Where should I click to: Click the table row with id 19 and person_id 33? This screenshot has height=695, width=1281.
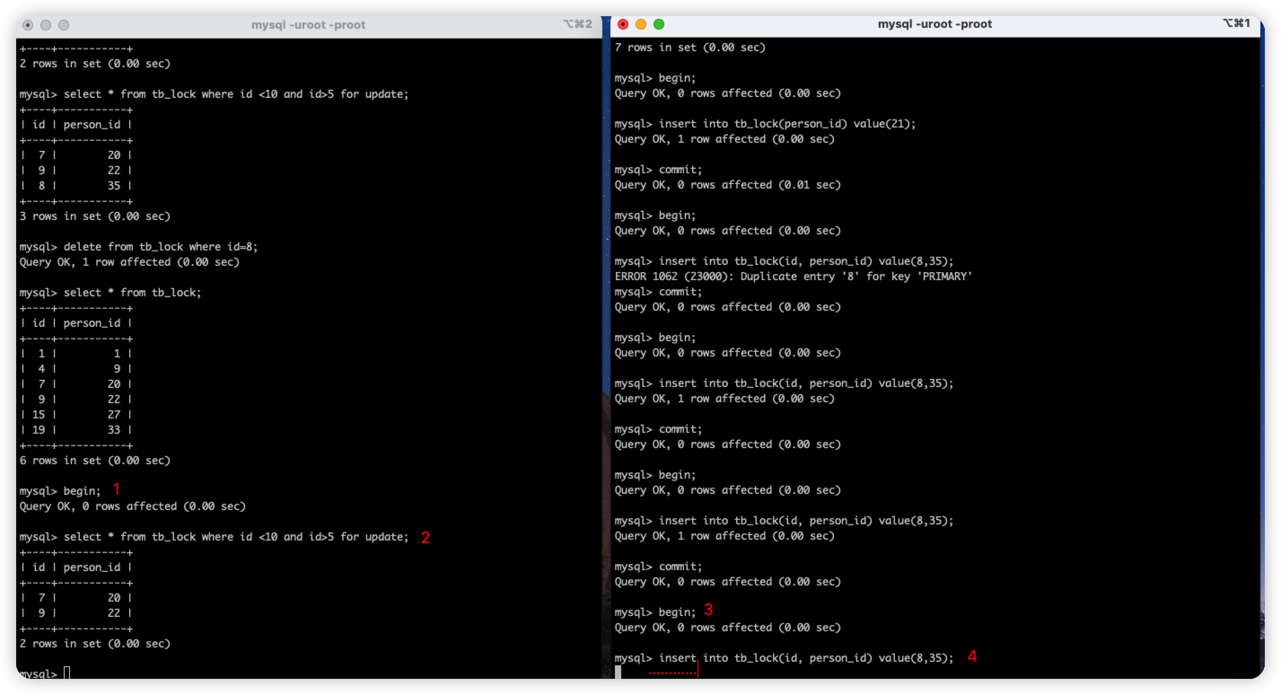[76, 430]
